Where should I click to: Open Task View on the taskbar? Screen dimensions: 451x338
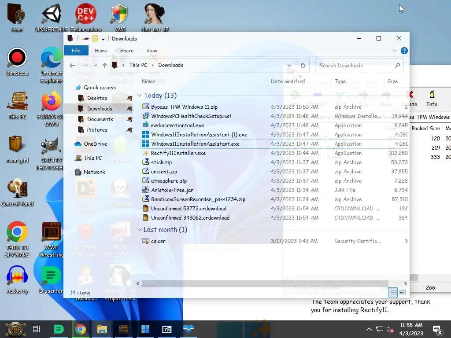[37, 329]
